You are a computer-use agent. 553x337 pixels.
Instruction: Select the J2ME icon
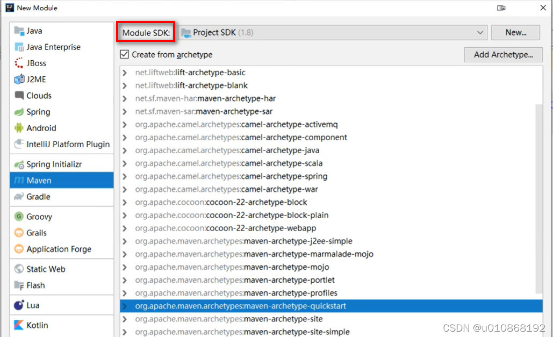click(19, 80)
